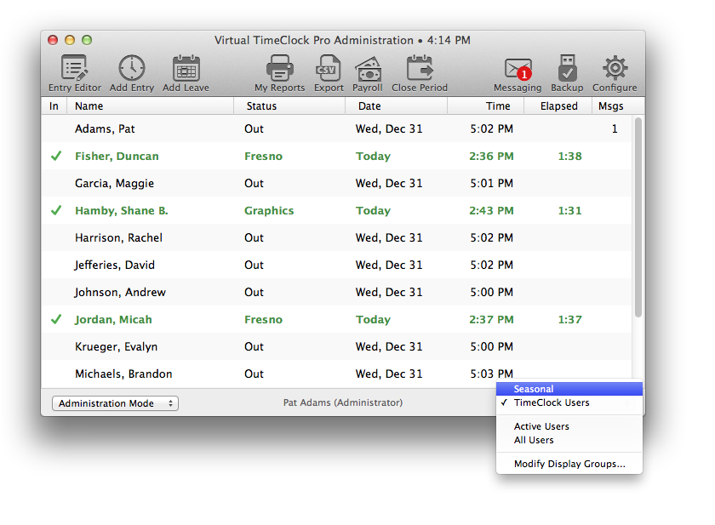Click the In column header

pyautogui.click(x=54, y=106)
